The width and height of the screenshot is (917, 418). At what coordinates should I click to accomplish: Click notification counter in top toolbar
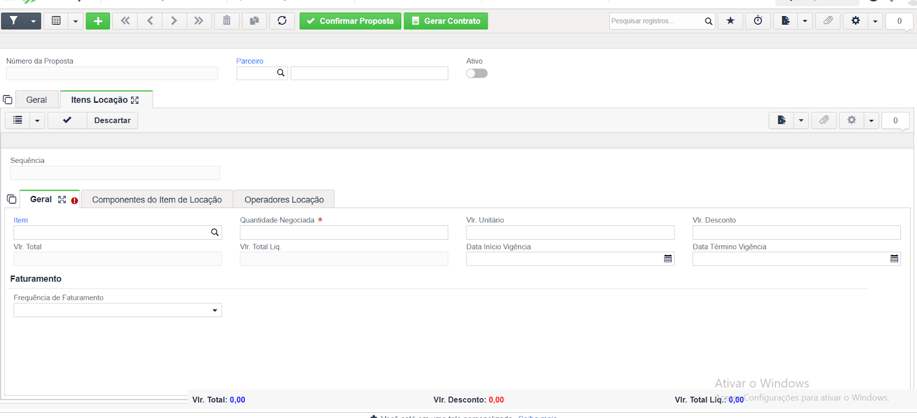[899, 21]
